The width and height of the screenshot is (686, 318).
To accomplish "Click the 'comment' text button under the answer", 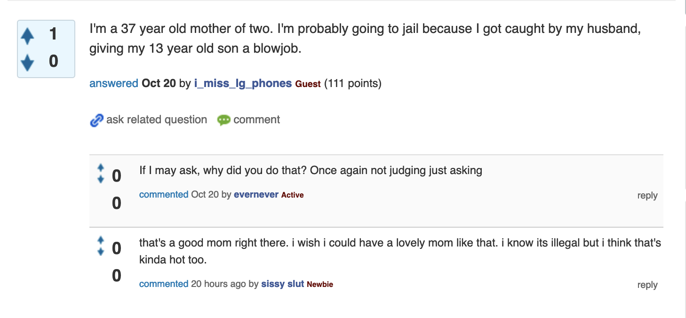I will tap(256, 120).
